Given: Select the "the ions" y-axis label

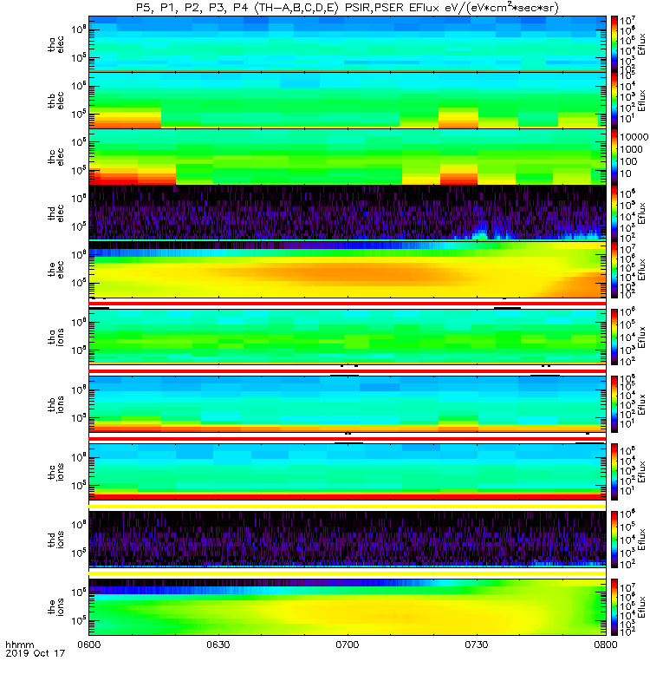Looking at the screenshot, I should point(56,607).
